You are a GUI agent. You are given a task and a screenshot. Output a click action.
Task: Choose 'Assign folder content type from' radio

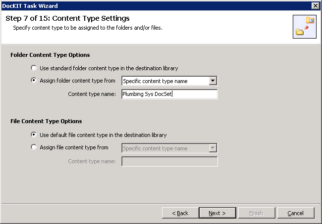coord(34,81)
